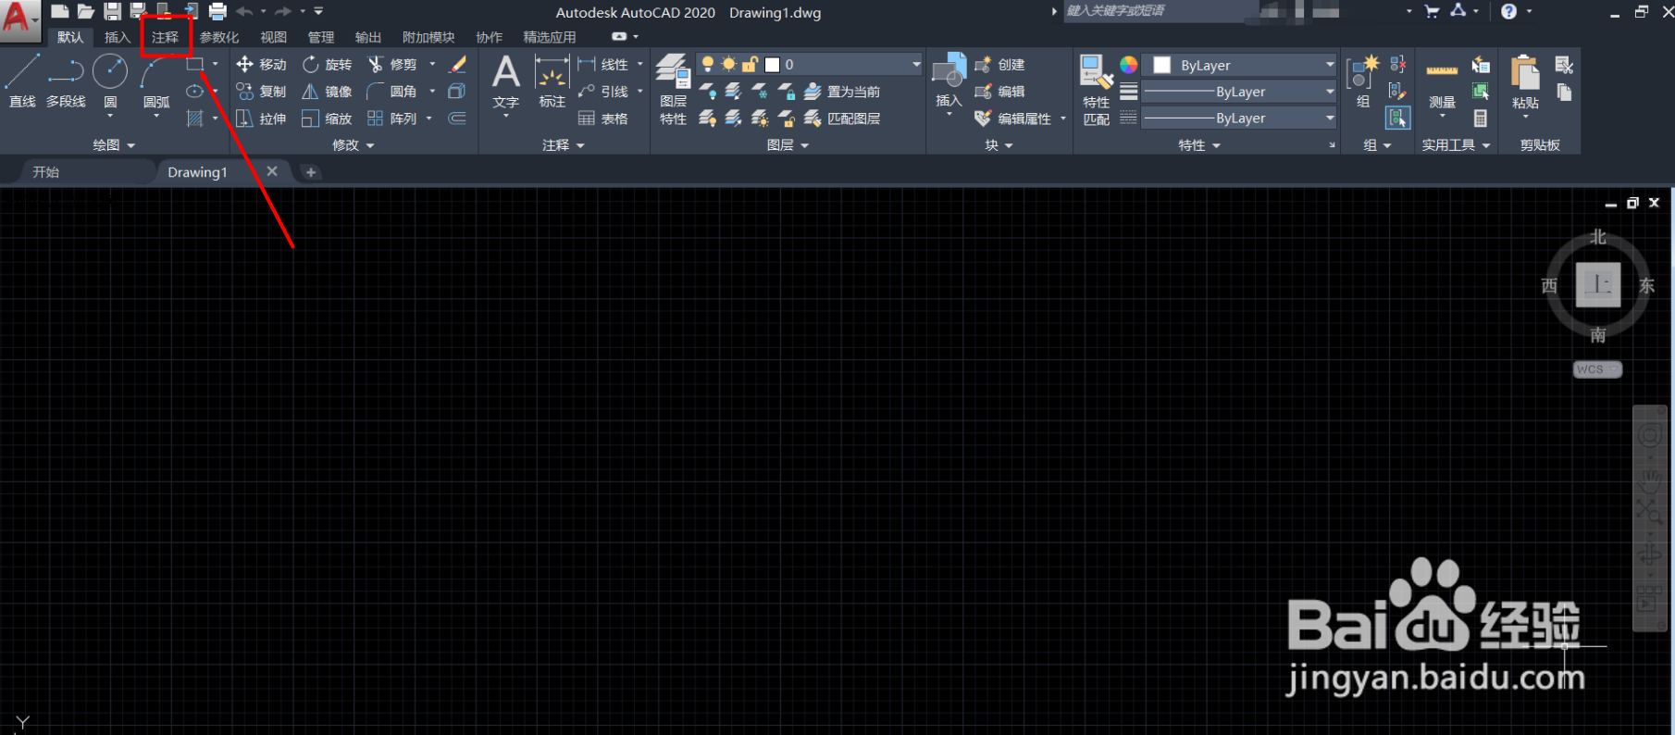The height and width of the screenshot is (735, 1675).
Task: Click the Dimension (标注) tool
Action: click(552, 83)
